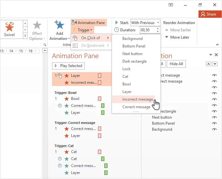Image resolution: width=222 pixels, height=179 pixels.
Task: Toggle visibility of Dark rectangle object
Action: [214, 111]
